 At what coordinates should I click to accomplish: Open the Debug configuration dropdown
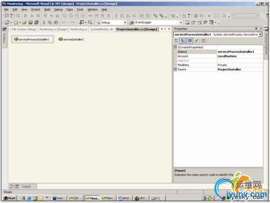(x=125, y=23)
